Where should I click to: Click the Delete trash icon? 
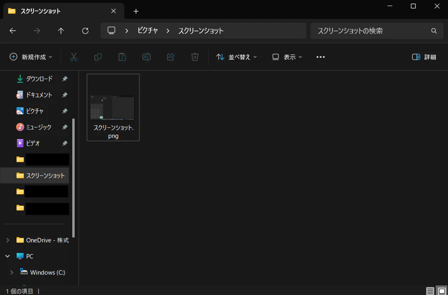195,56
